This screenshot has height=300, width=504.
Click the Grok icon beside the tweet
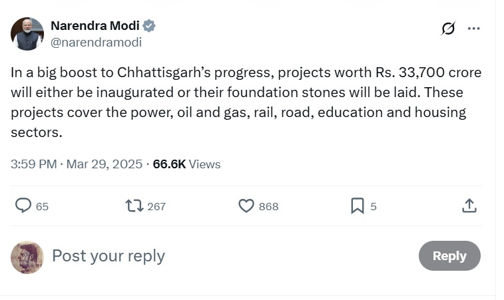(x=448, y=29)
